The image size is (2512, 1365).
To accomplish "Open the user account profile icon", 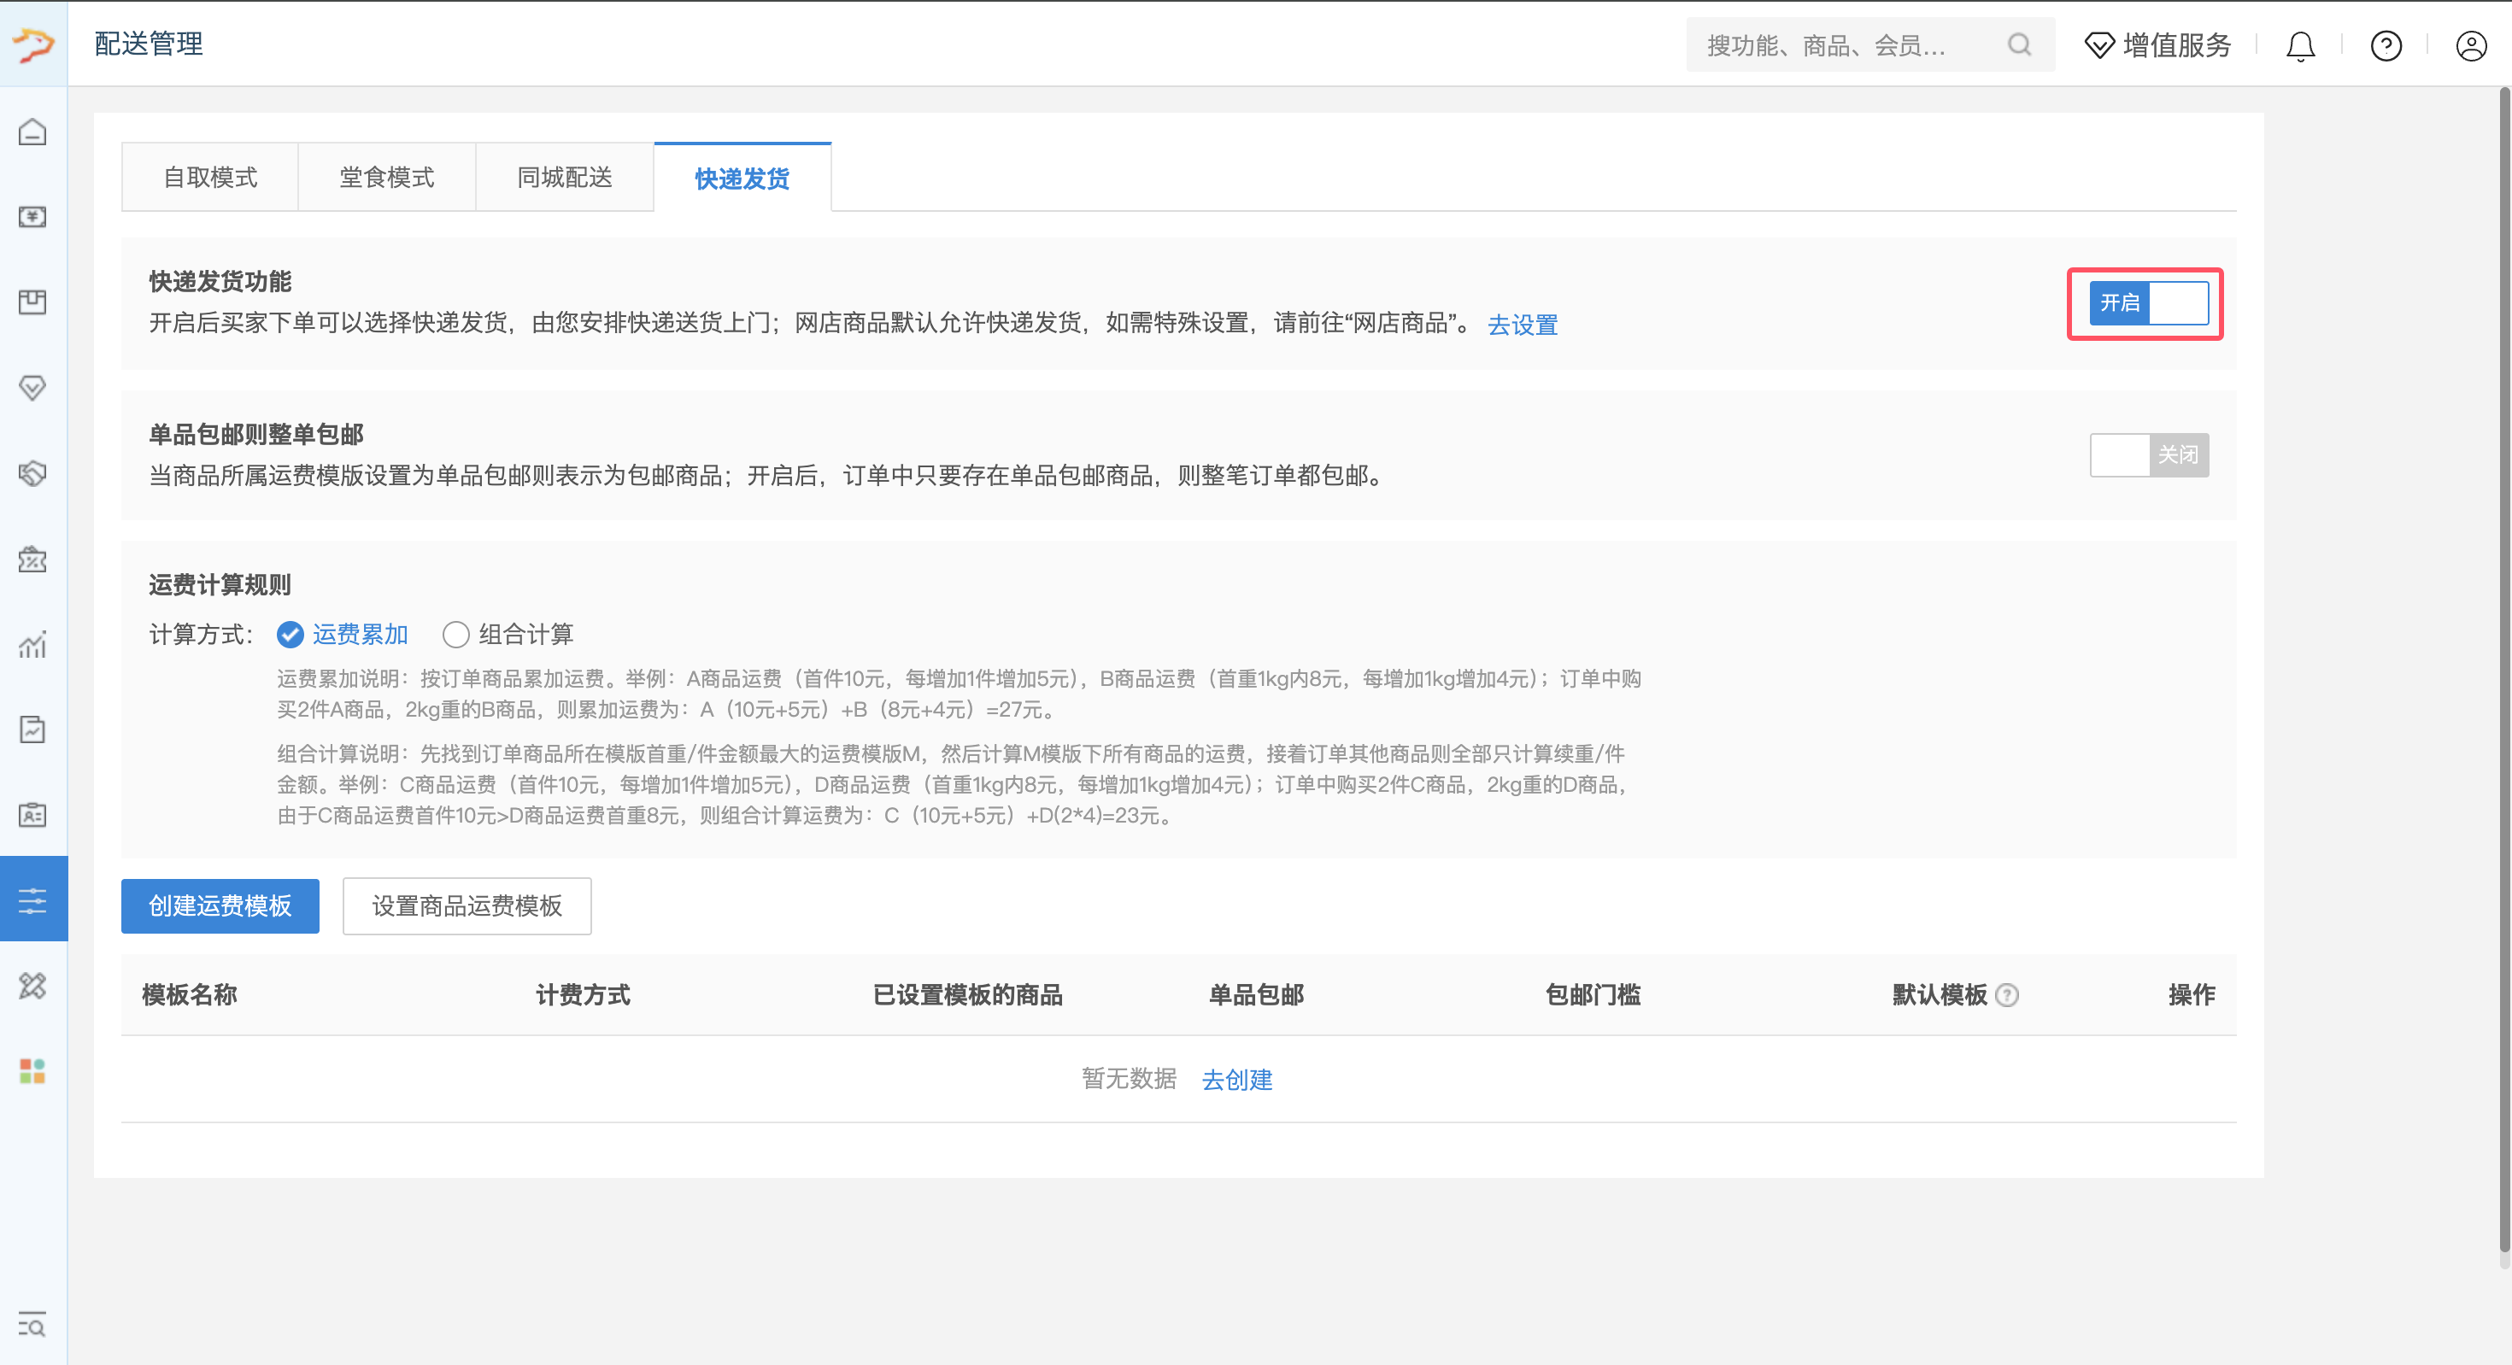I will [x=2470, y=46].
